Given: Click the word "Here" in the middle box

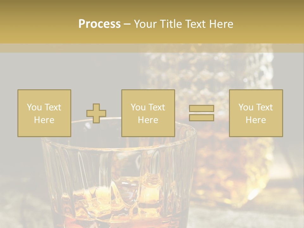Looking at the screenshot, I should click(x=148, y=120).
